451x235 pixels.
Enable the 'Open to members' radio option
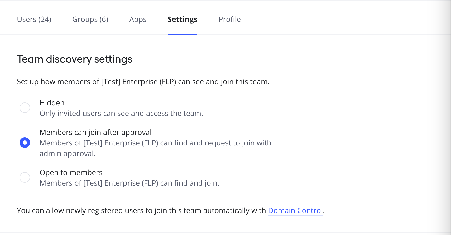[x=25, y=177]
